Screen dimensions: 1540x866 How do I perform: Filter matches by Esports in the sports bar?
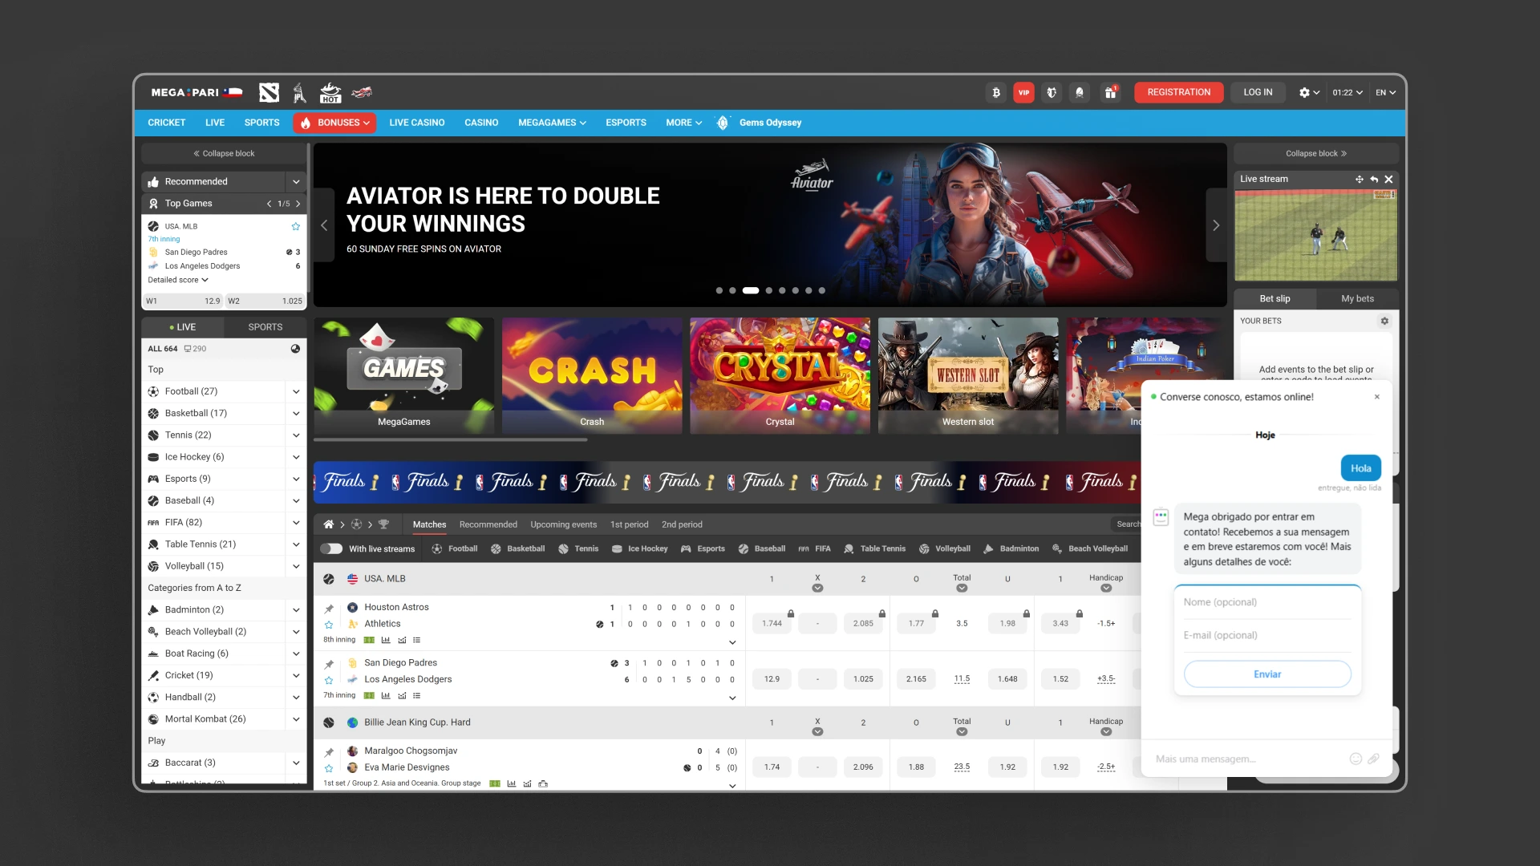703,548
